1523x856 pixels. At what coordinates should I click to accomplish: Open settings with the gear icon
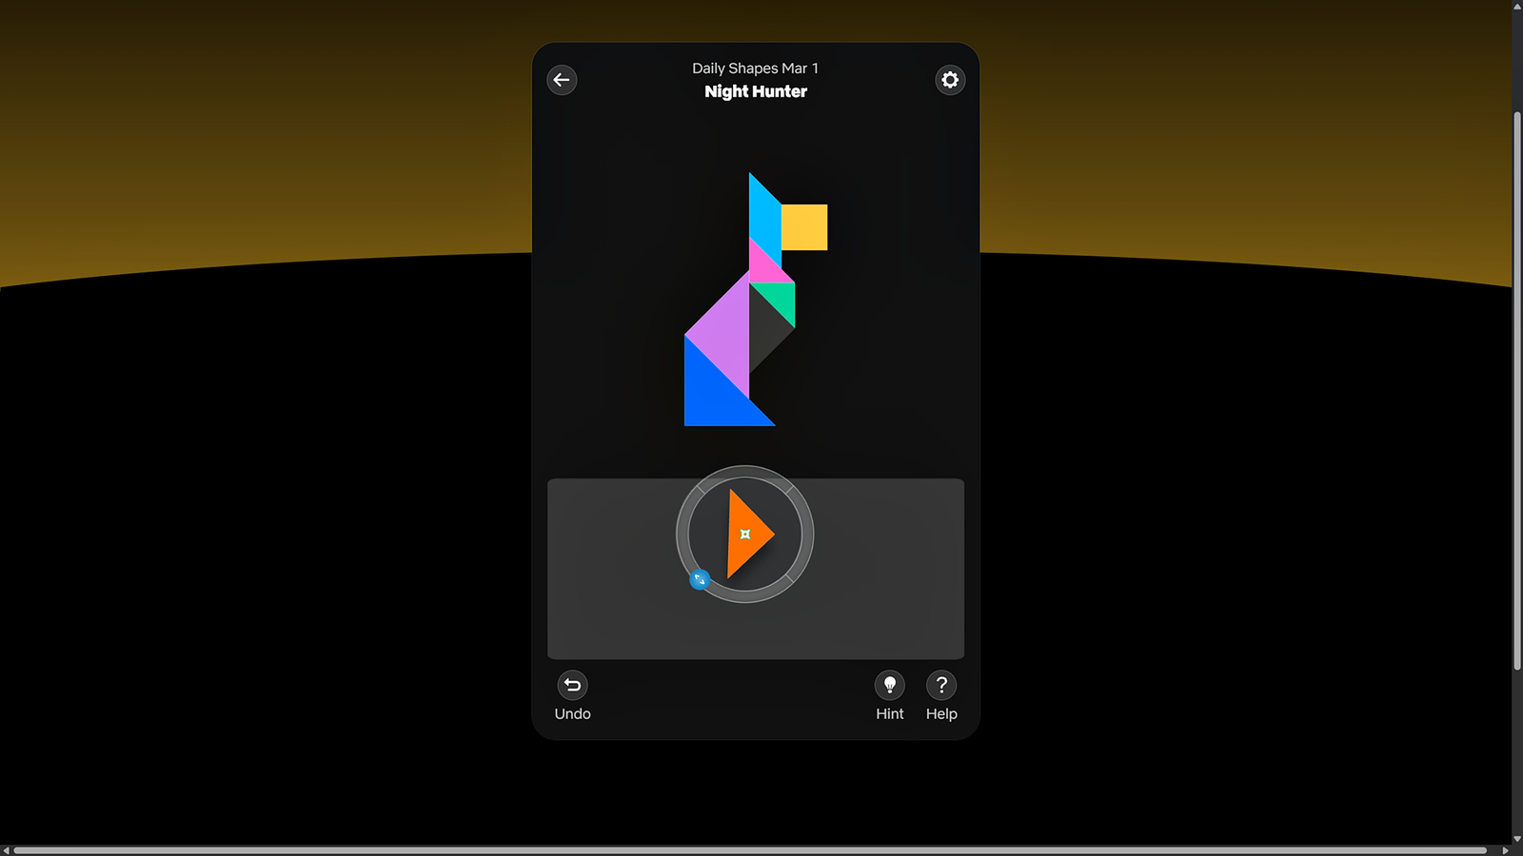point(949,80)
